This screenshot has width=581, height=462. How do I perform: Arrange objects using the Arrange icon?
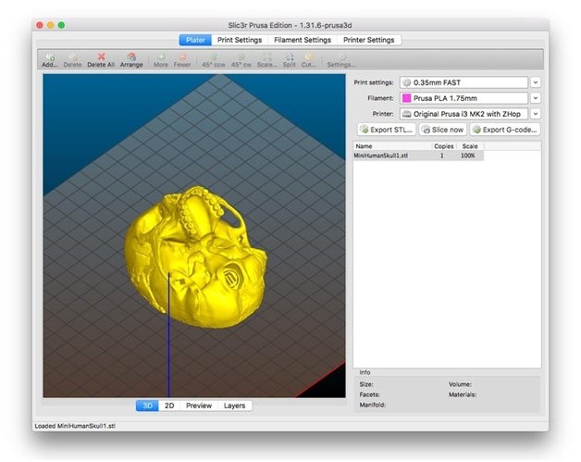[x=131, y=60]
